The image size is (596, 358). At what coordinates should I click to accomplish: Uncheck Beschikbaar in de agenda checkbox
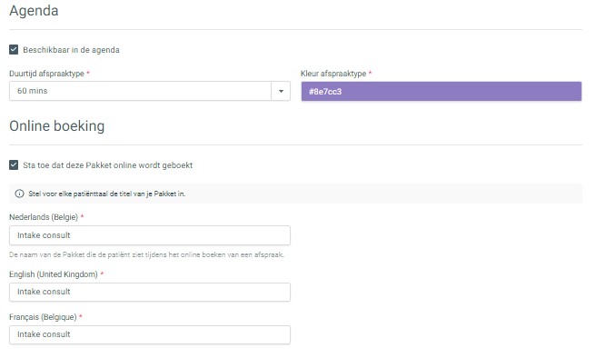[14, 50]
